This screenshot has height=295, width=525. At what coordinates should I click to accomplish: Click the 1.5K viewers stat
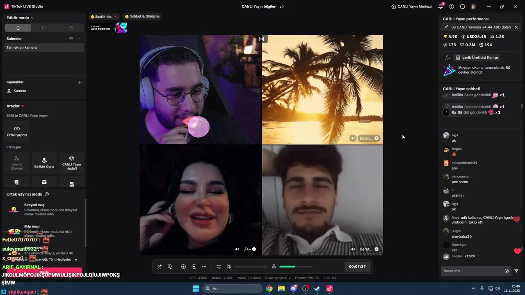497,36
